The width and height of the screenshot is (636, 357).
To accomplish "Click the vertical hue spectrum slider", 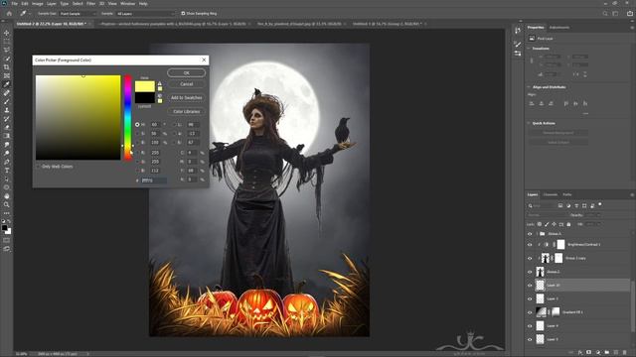I will 128,117.
